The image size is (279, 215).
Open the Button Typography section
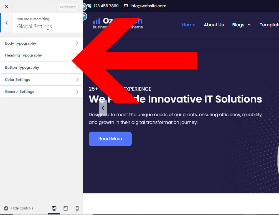22,68
